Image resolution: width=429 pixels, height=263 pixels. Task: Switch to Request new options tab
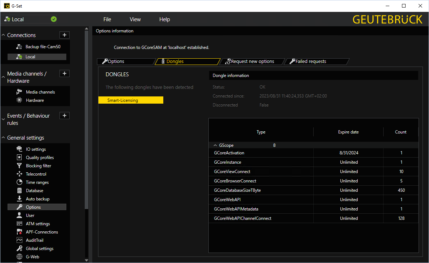point(252,62)
